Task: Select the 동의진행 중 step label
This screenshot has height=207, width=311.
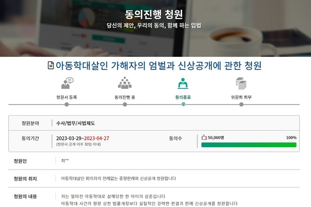Action: 125,97
